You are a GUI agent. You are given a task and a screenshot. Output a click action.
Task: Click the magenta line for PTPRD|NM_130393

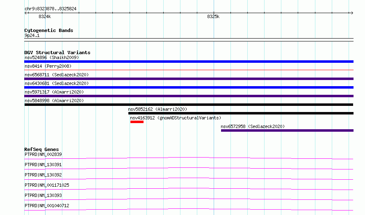pos(189,199)
